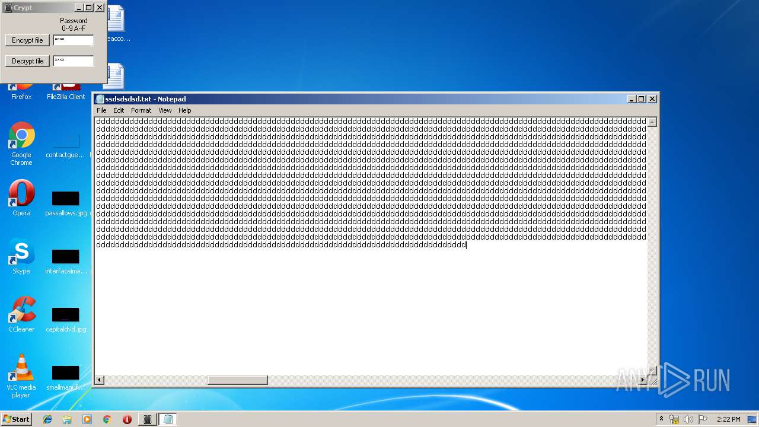The width and height of the screenshot is (759, 427).
Task: Open the Help menu in Notepad
Action: pyautogui.click(x=185, y=110)
